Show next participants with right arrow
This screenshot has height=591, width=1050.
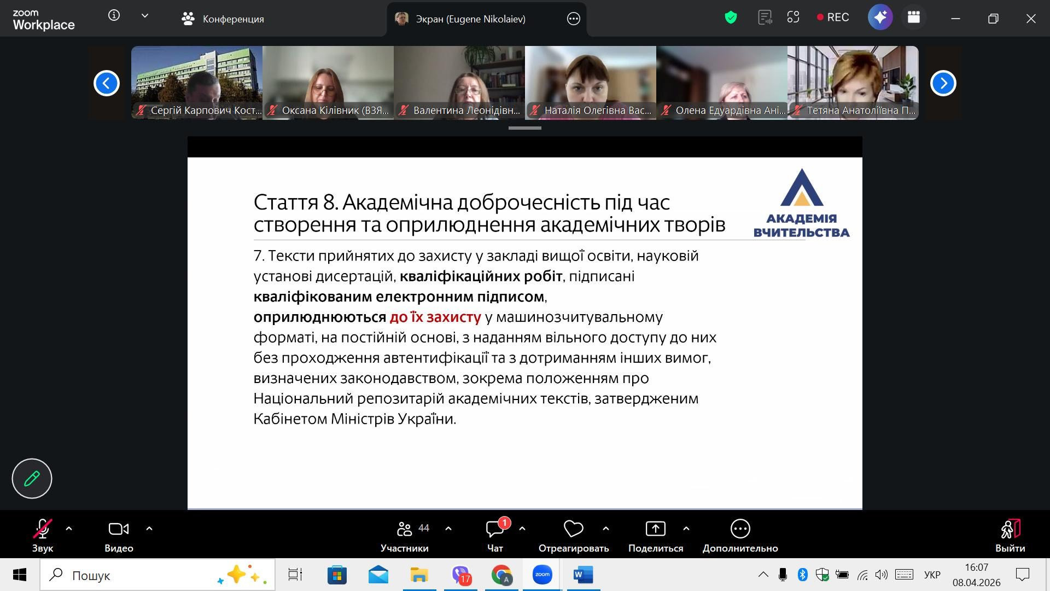coord(943,83)
